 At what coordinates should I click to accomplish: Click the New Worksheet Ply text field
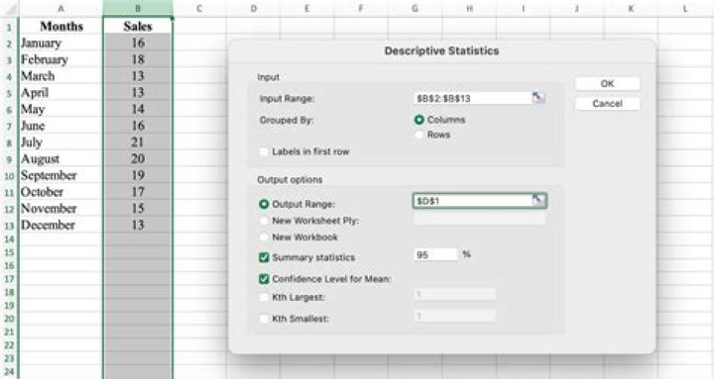480,220
